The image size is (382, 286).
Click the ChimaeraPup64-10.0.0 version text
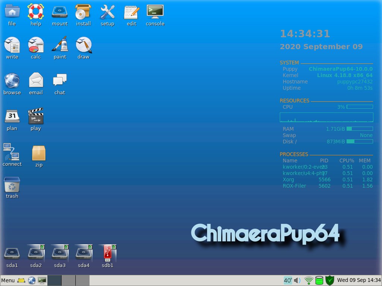coord(341,69)
